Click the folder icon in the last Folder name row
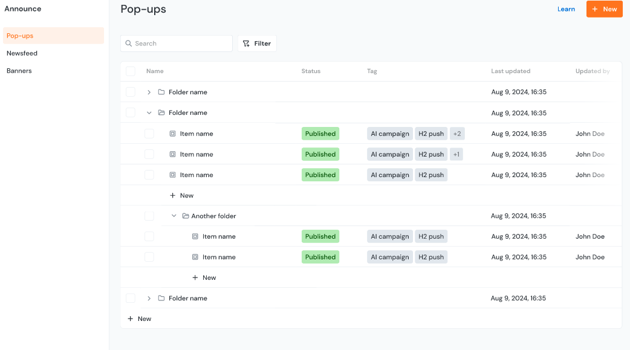Screen dimensions: 630x350 (x=161, y=298)
